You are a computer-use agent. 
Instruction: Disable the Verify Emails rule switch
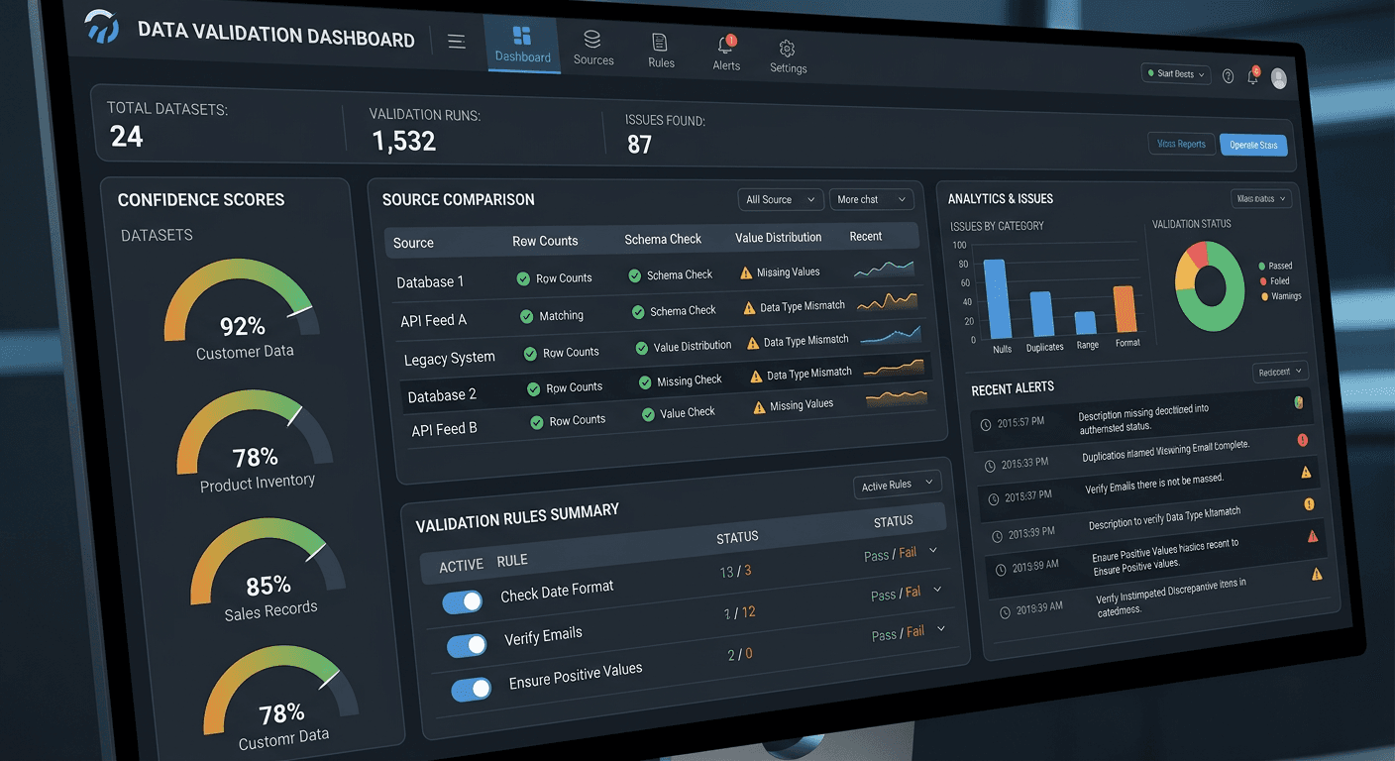467,645
